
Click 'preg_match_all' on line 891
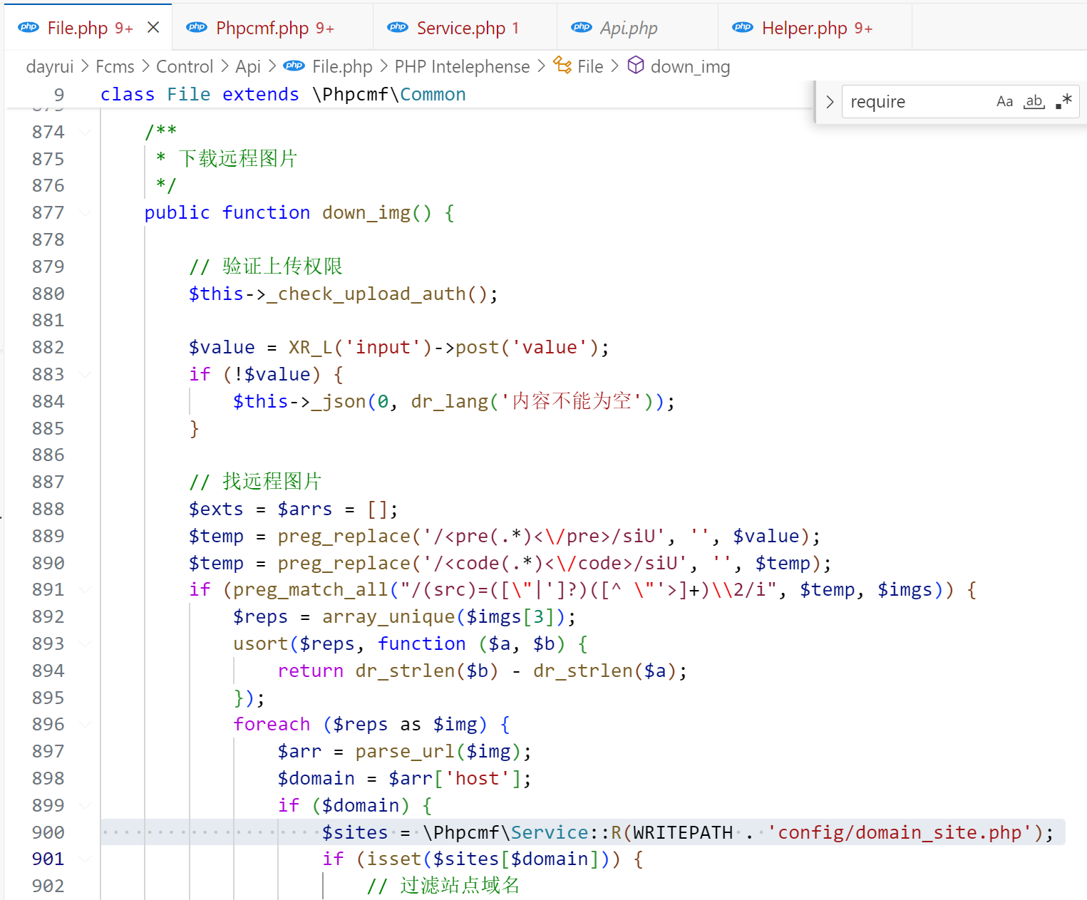coord(311,589)
